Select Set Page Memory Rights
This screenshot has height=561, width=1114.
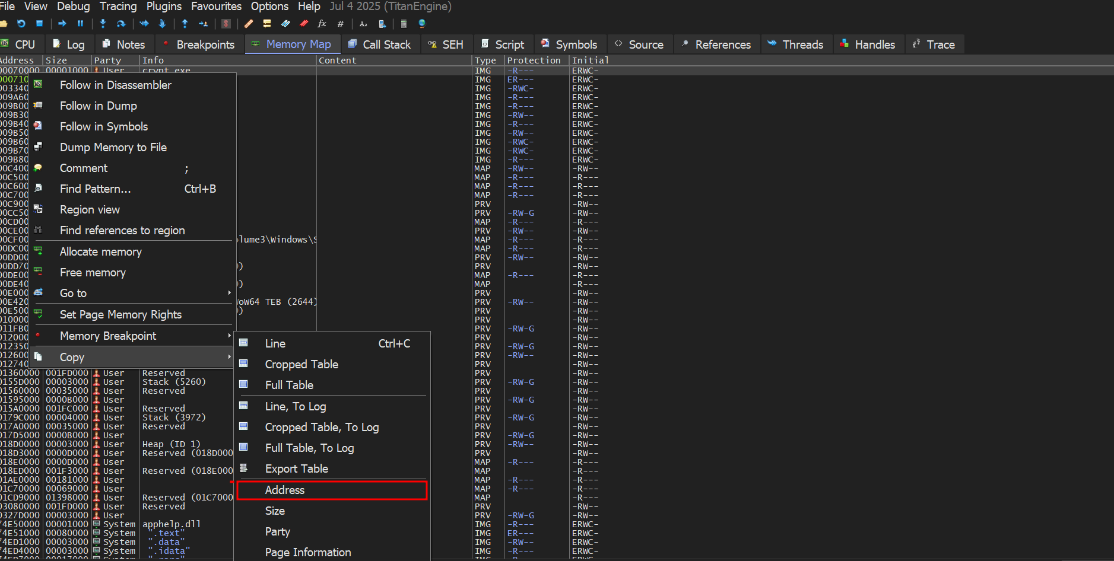tap(120, 314)
